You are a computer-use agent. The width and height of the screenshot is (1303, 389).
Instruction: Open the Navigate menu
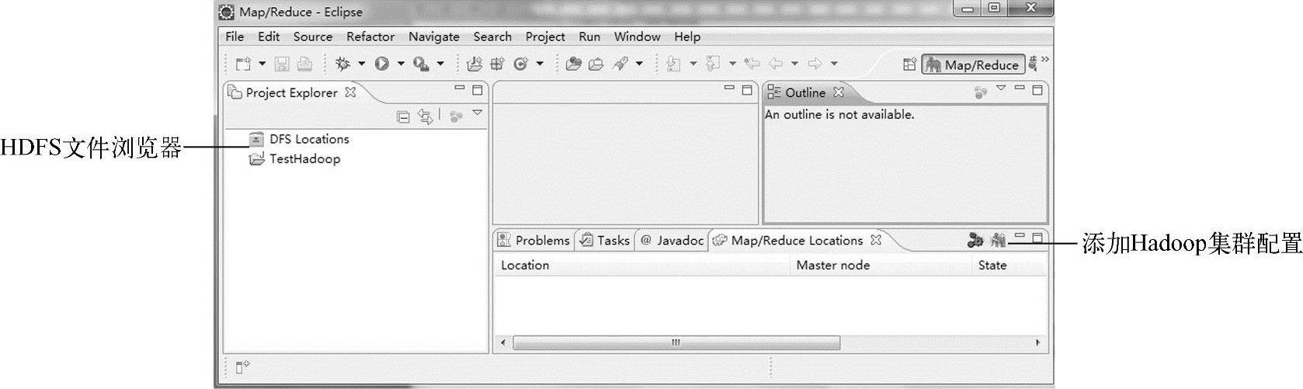click(x=434, y=36)
